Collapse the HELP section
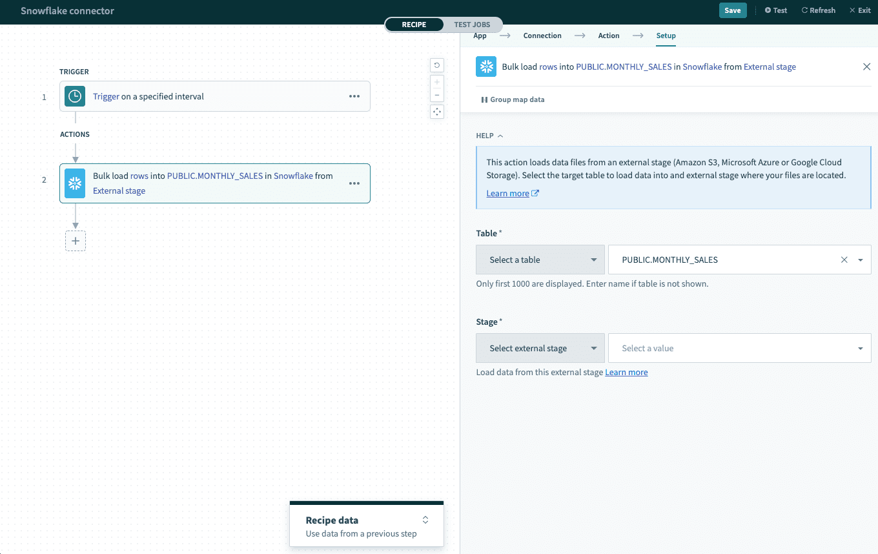Image resolution: width=878 pixels, height=554 pixels. 489,136
